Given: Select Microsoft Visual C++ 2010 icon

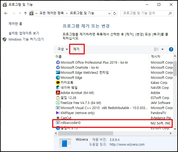Looking at the screenshot, I should point(58,108).
